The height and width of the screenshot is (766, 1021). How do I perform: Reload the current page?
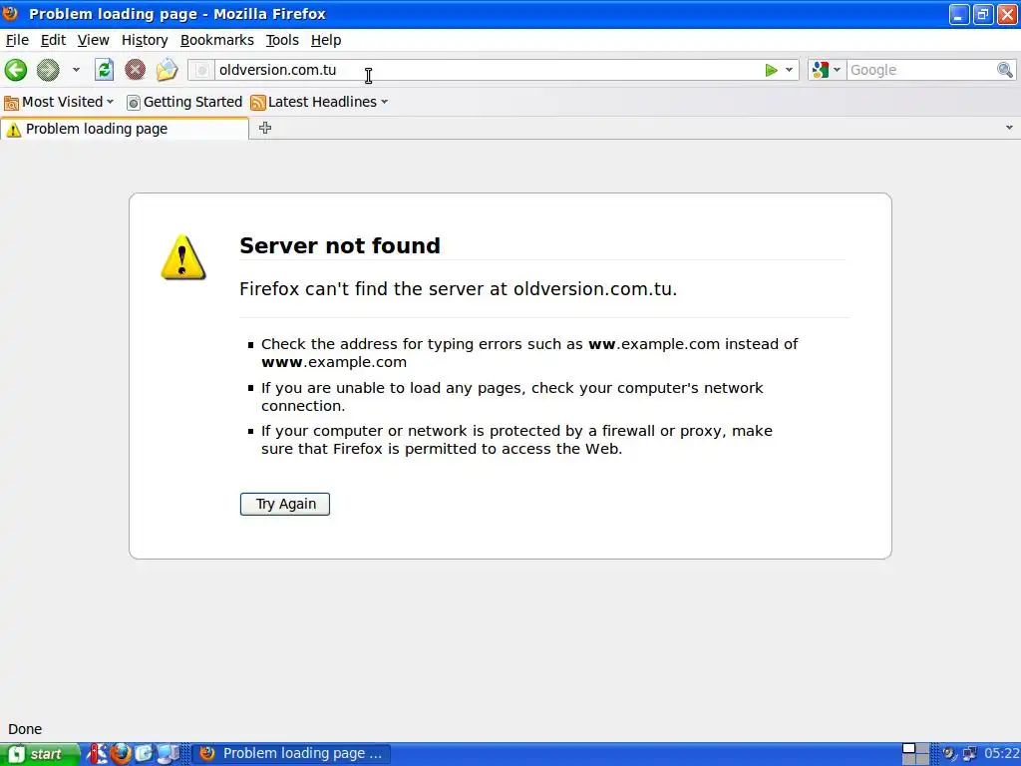point(104,70)
